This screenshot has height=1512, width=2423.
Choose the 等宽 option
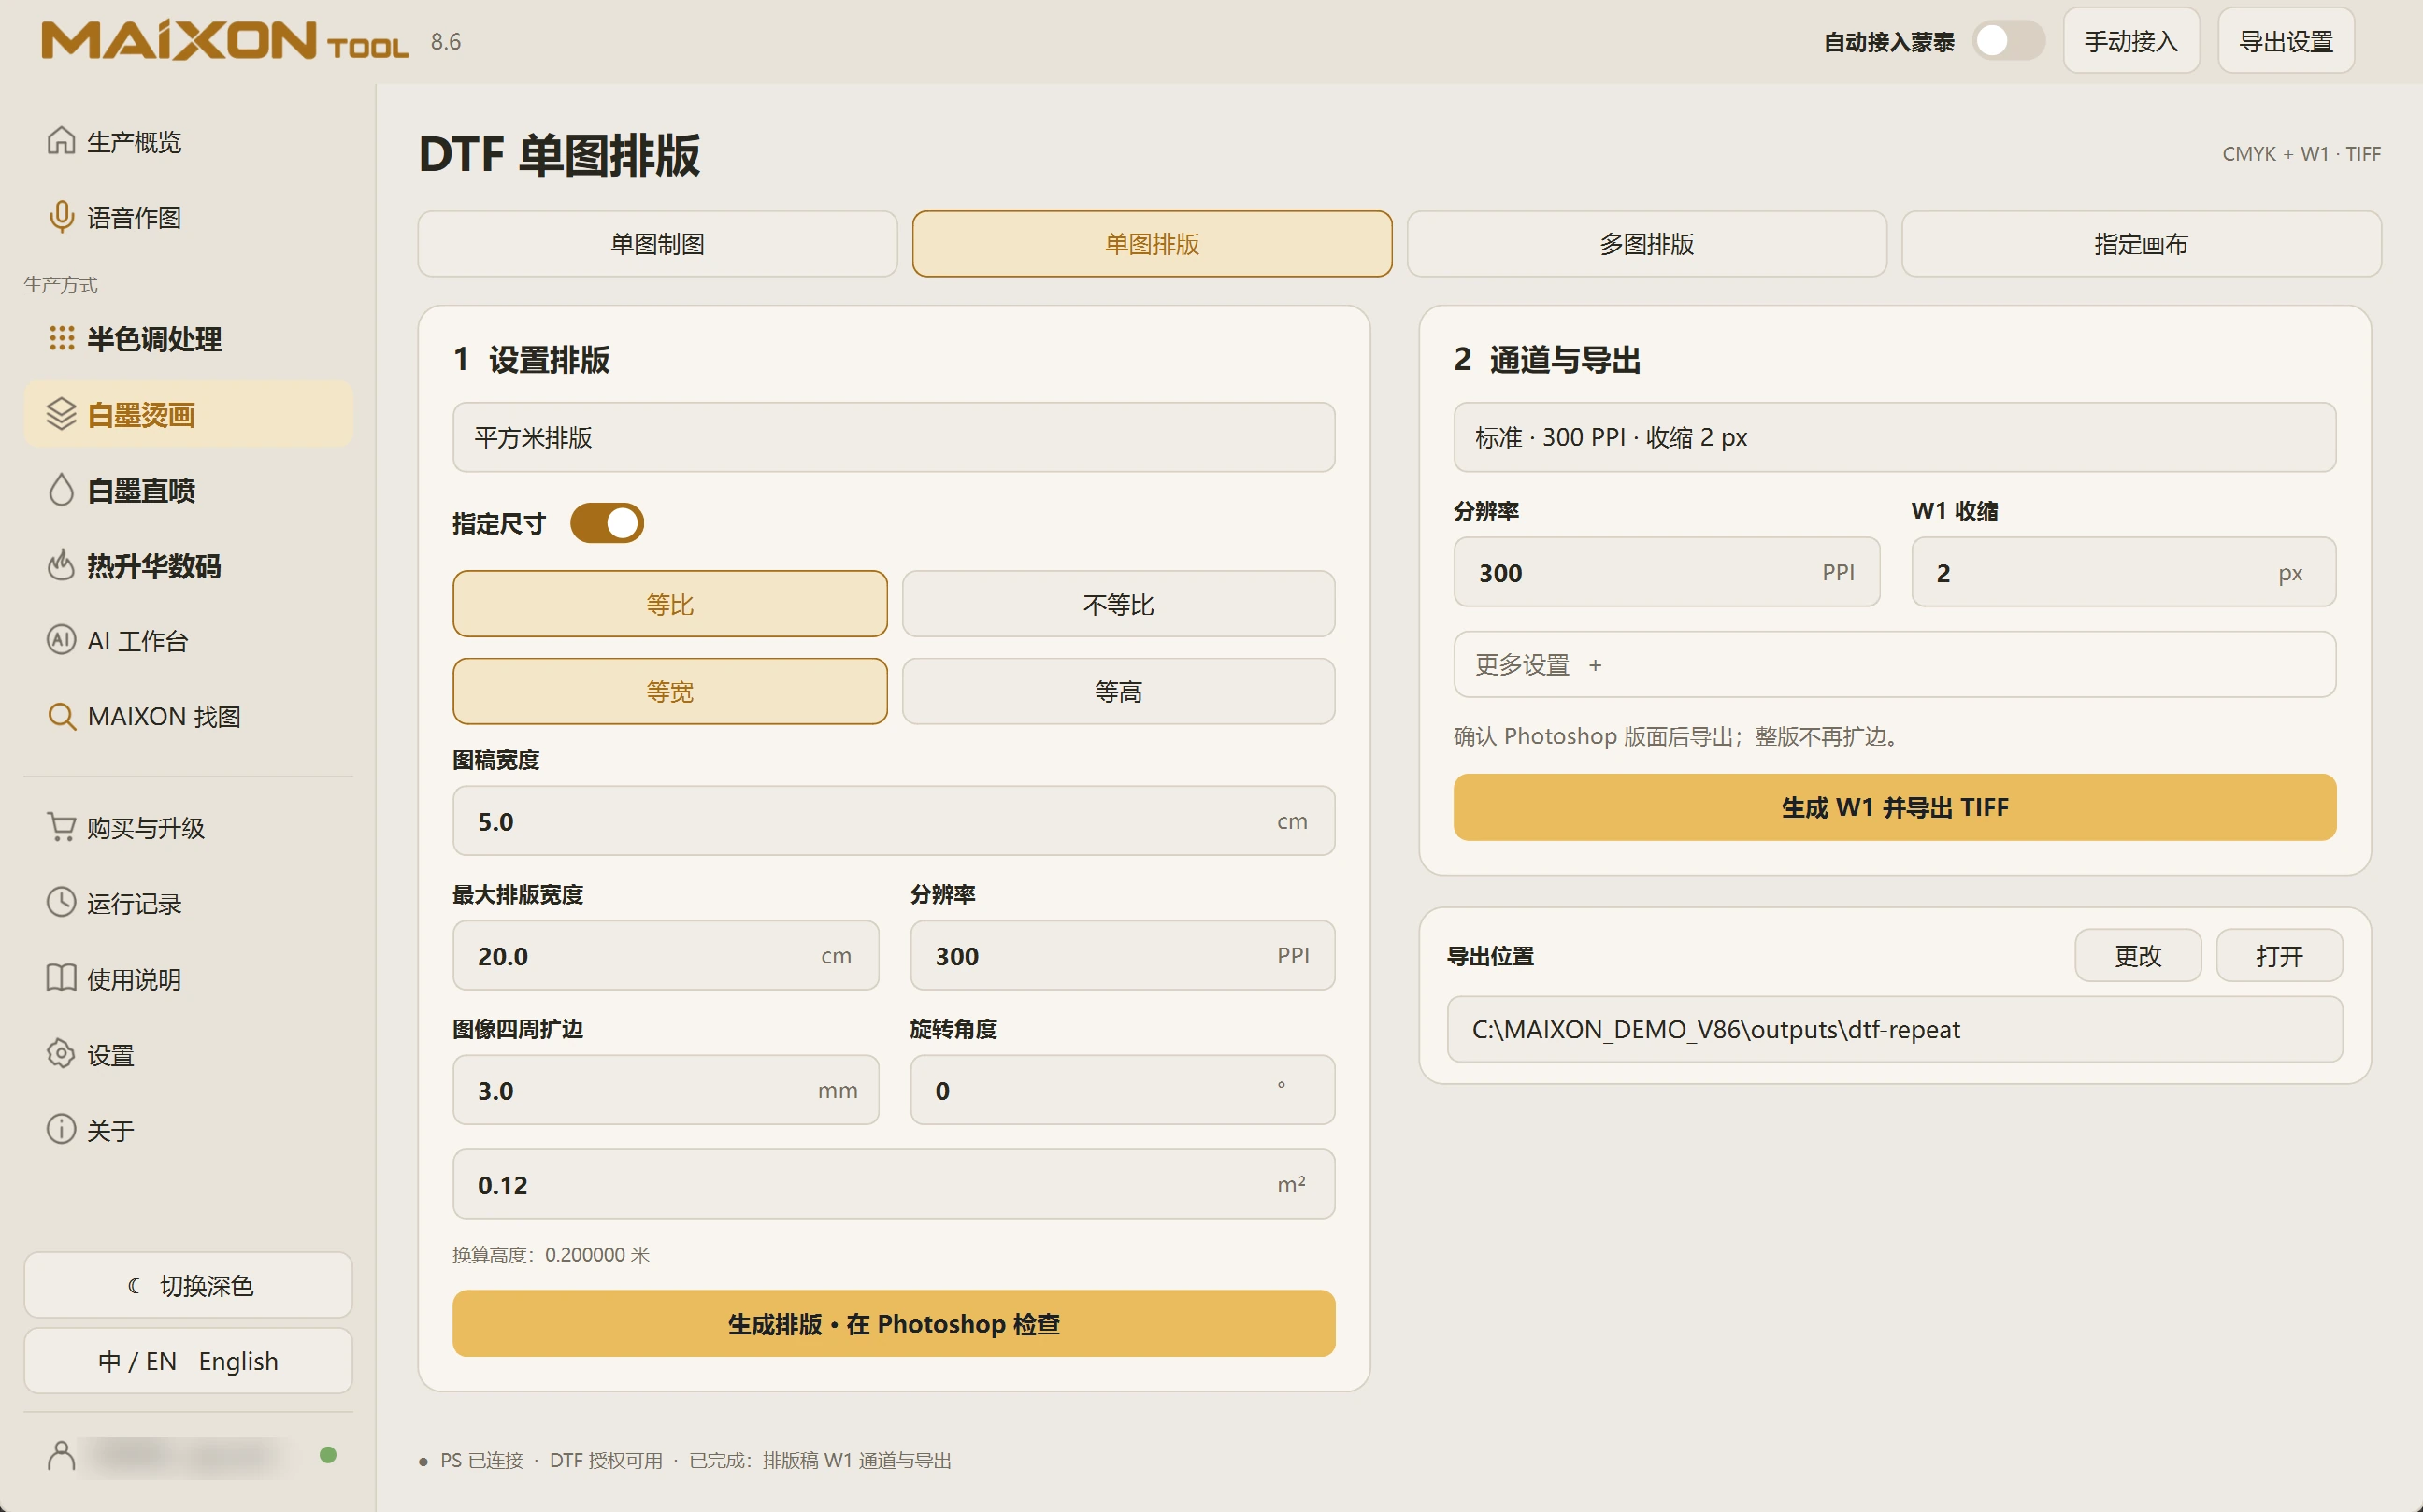pos(669,691)
